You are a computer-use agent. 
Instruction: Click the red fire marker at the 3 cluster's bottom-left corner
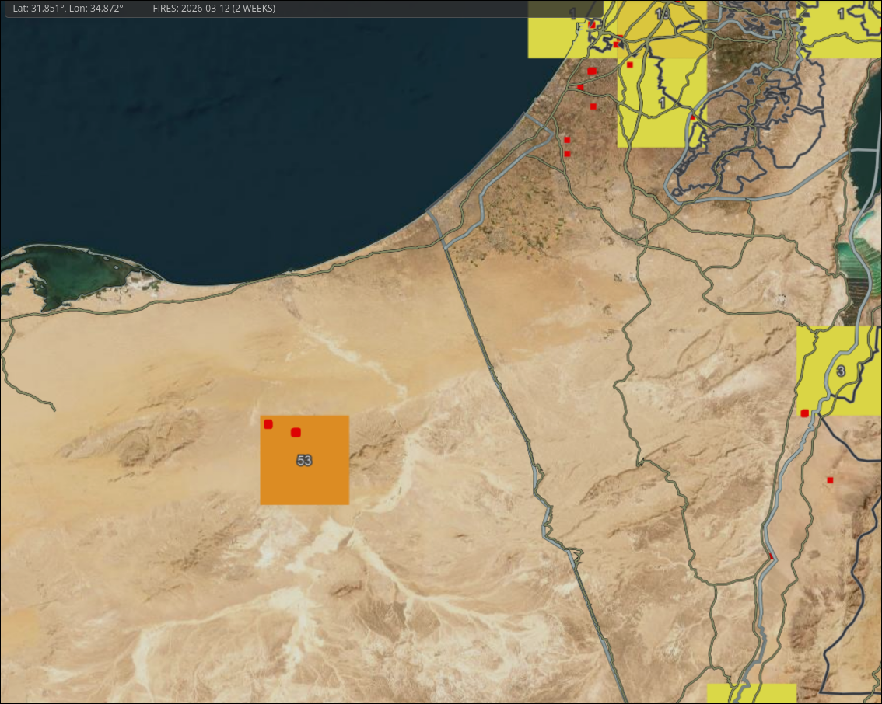click(x=804, y=413)
